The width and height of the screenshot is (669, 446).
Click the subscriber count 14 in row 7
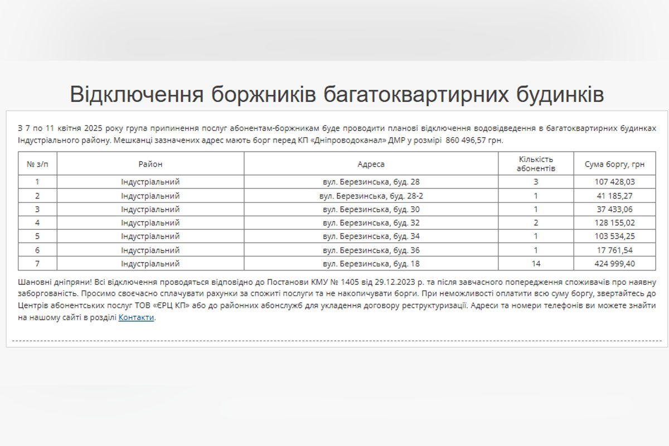coord(536,264)
